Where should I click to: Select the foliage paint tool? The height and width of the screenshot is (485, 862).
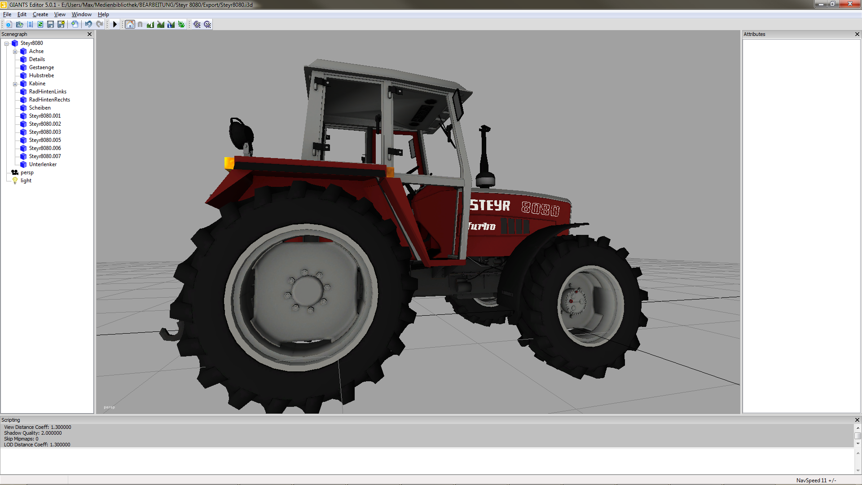[x=181, y=24]
